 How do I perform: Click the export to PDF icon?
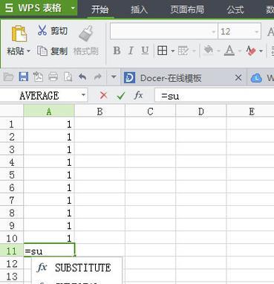tap(38, 77)
